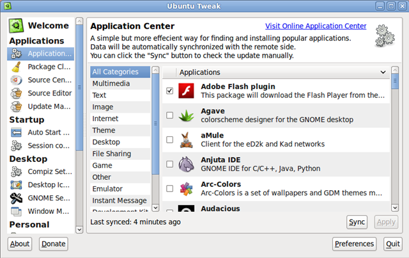Uncheck the Adobe Flash plugin checkbox
Image resolution: width=409 pixels, height=258 pixels.
(169, 91)
